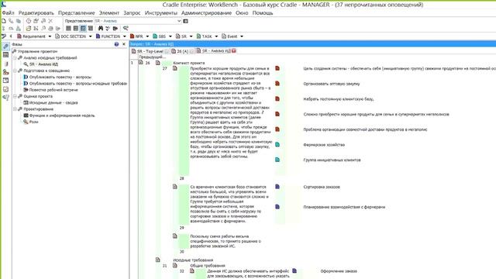Open the Event dropdown arrow
This screenshot has height=279, width=496.
(x=242, y=36)
